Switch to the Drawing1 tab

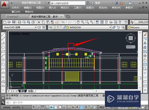coord(13,17)
